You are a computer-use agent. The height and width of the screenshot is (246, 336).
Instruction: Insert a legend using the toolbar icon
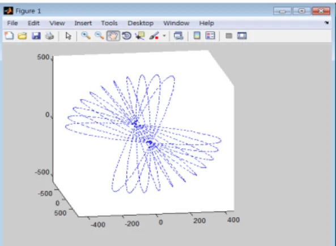[210, 36]
